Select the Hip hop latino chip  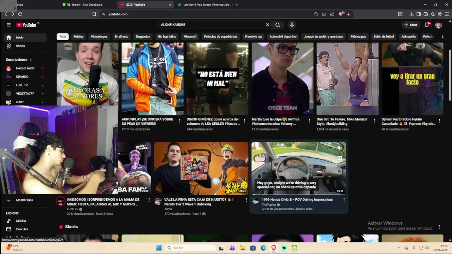tap(167, 37)
